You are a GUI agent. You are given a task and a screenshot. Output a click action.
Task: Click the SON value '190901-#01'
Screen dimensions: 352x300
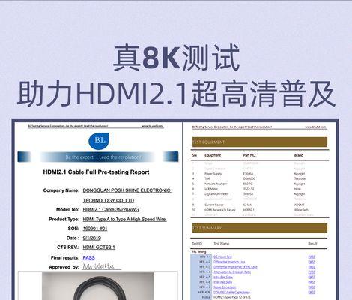click(95, 229)
